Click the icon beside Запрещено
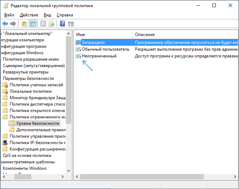Screen dimensions: 239x189 78,42
